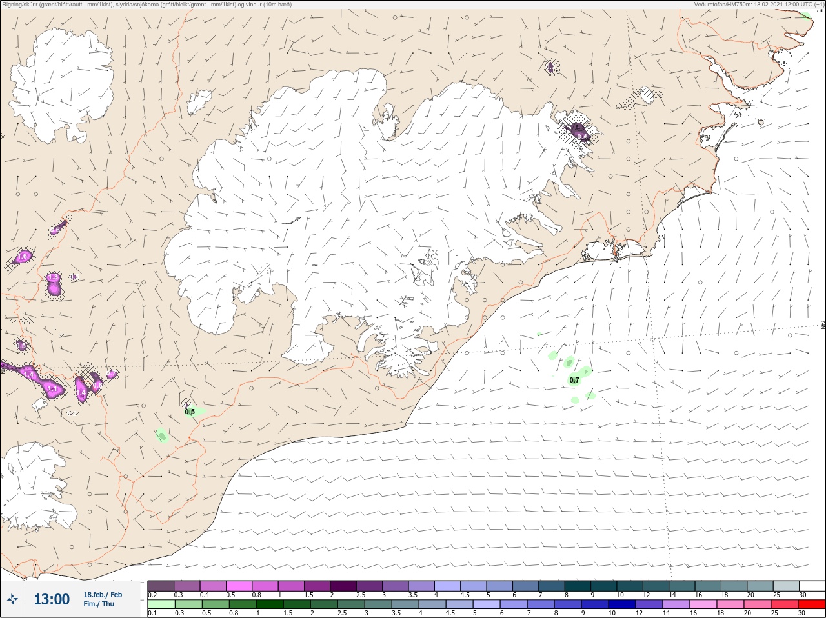Click the 0.7 rain value over the sea

[x=574, y=381]
